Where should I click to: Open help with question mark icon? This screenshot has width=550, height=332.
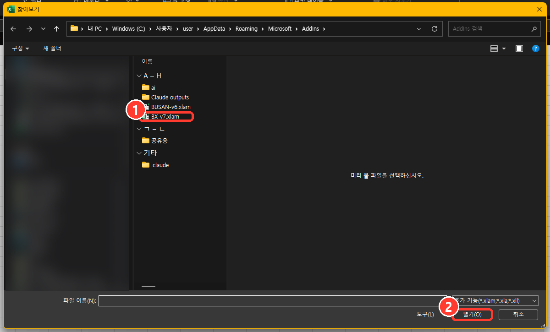pos(535,49)
